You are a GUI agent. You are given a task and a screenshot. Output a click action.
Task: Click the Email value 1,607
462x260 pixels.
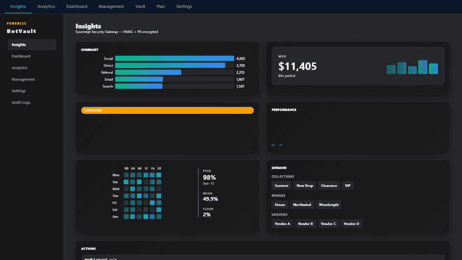(240, 79)
